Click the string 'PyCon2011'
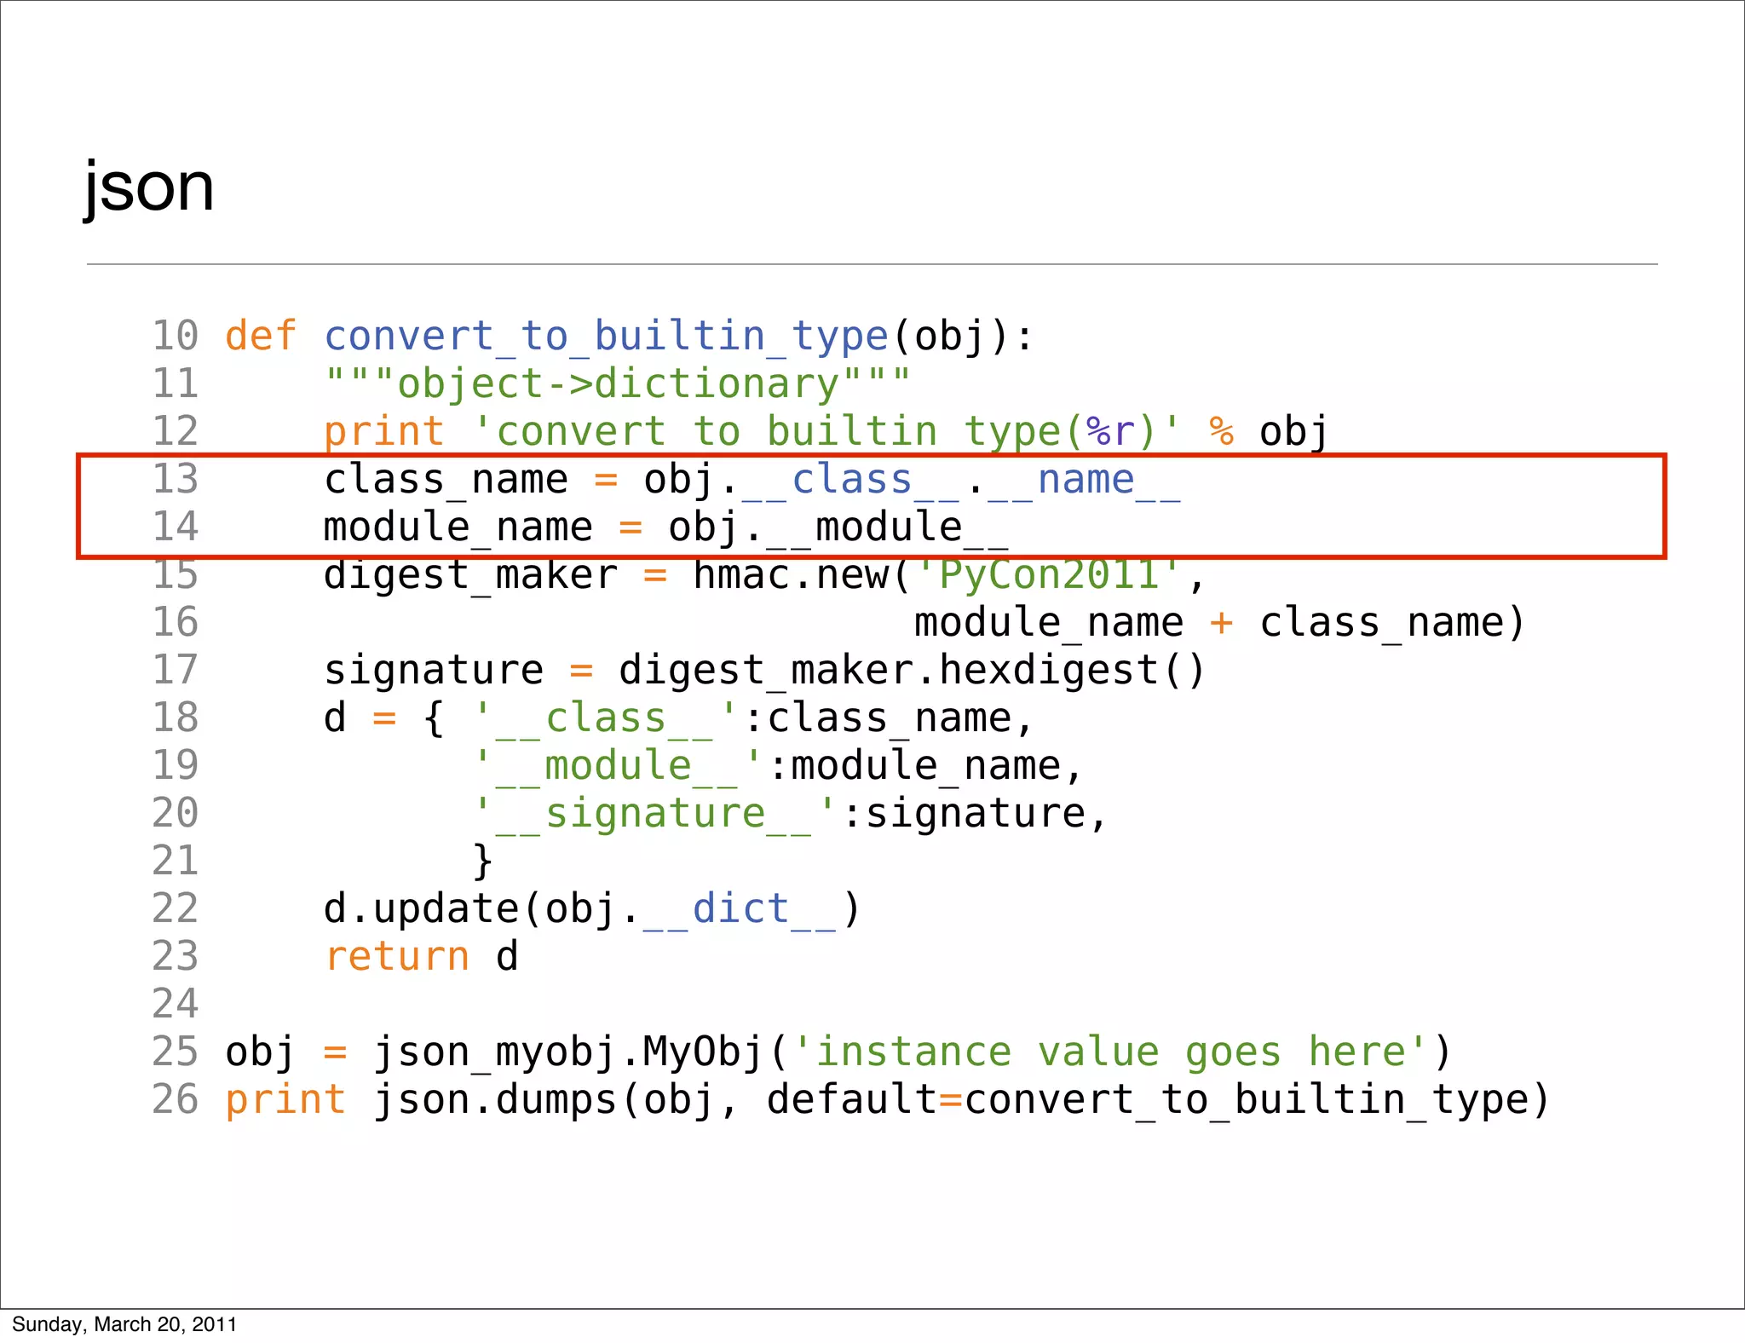1745x1343 pixels. pyautogui.click(x=1048, y=574)
